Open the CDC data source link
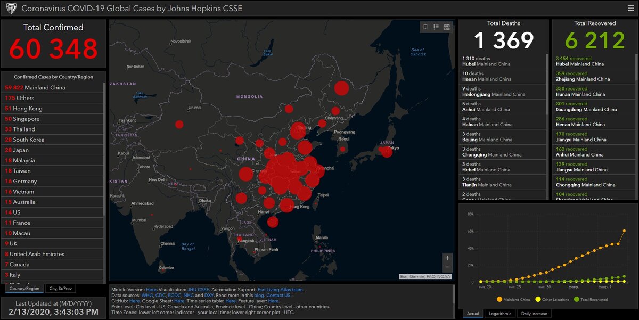 pos(159,295)
